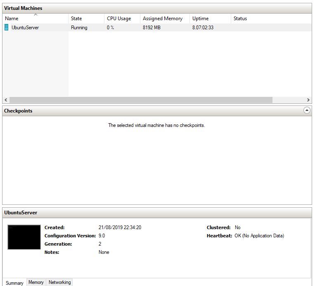Image resolution: width=315 pixels, height=286 pixels.
Task: Click the horizontal scrollbar thumb
Action: (141, 100)
